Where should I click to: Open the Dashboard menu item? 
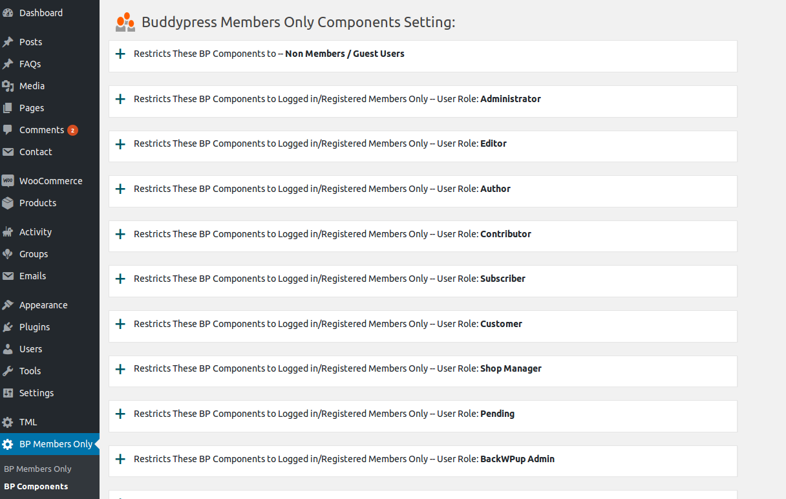pos(41,13)
